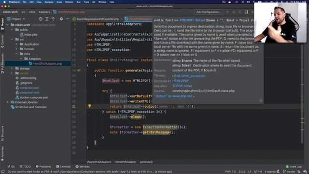Click the Collapse All icon in Project toolbar
The height and width of the screenshot is (174, 309).
coord(53,19)
